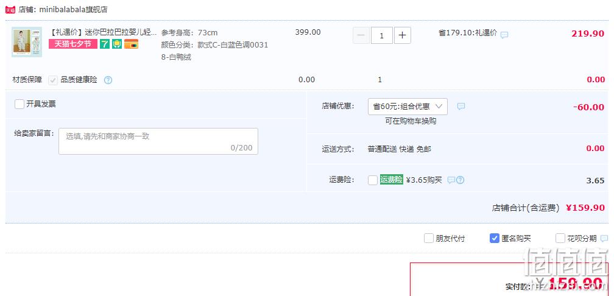Image resolution: width=614 pixels, height=296 pixels.
Task: Click the orange credit card payment icon
Action: pyautogui.click(x=131, y=44)
